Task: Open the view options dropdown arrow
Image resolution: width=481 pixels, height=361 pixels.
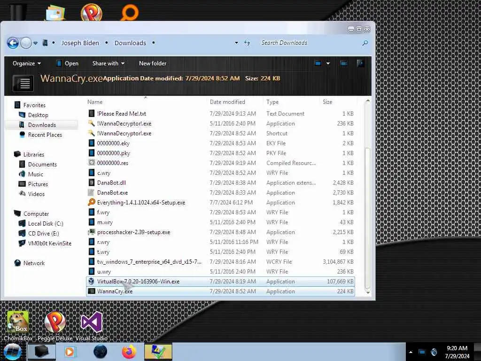Action: pyautogui.click(x=328, y=63)
